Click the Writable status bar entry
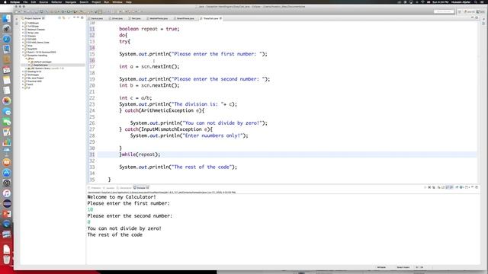The height and width of the screenshot is (274, 488). pyautogui.click(x=381, y=267)
